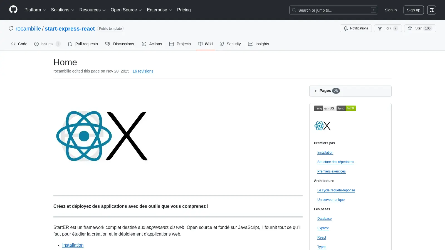This screenshot has height=250, width=445.
Task: Star the repository
Action: [x=420, y=28]
